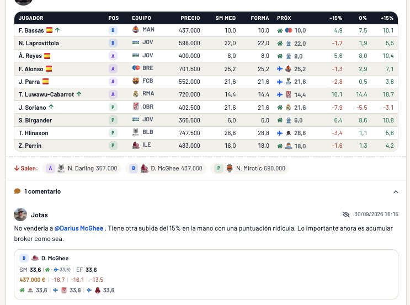Click green up arrow beside J. Soriano
The width and height of the screenshot is (410, 305).
51,107
